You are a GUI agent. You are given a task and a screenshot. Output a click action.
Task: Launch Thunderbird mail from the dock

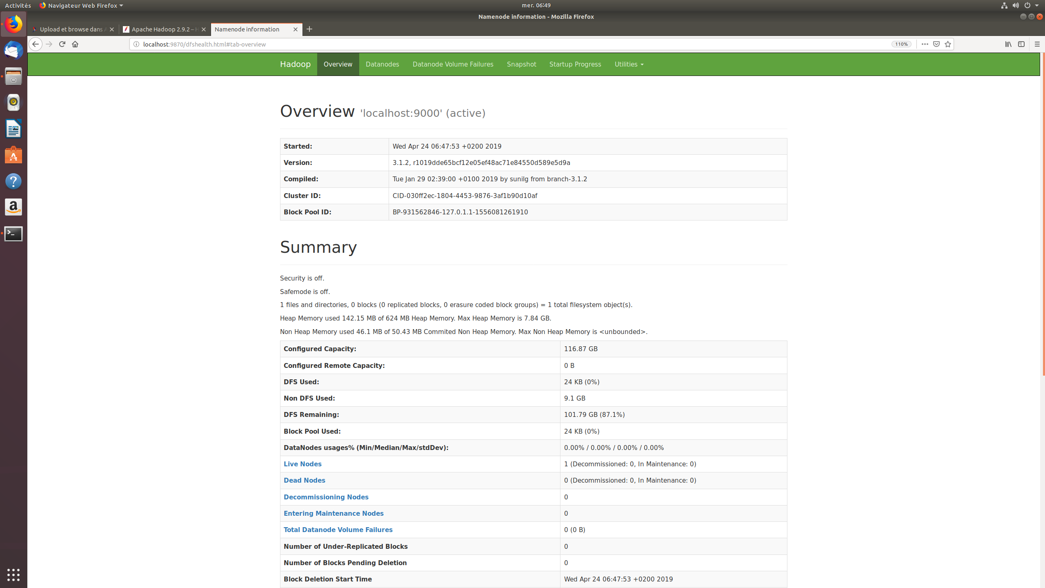click(x=13, y=50)
